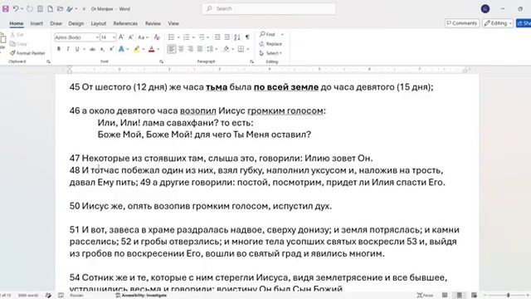This screenshot has height=299, width=531.
Task: Open line and paragraph spacing
Action: click(x=210, y=49)
